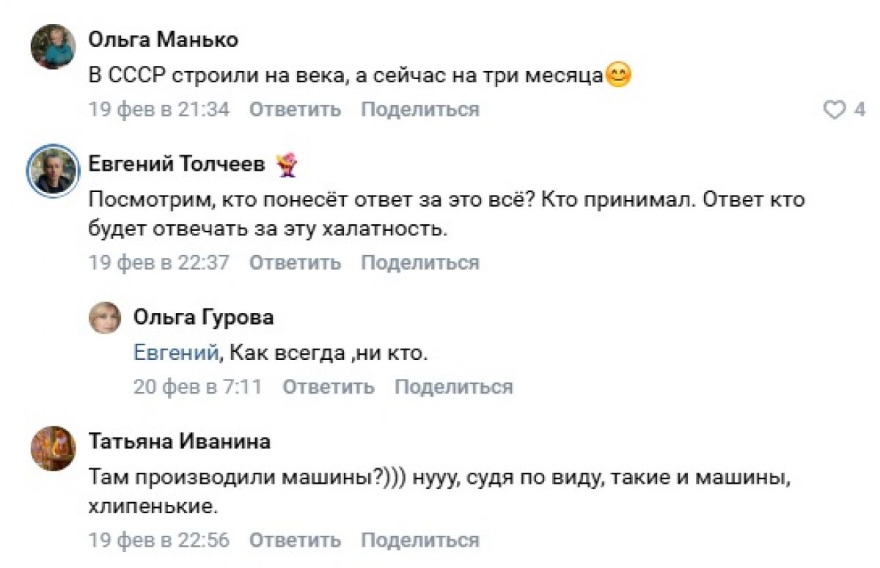Share Татьяна Иванина's comment
880x568 pixels.
(419, 540)
